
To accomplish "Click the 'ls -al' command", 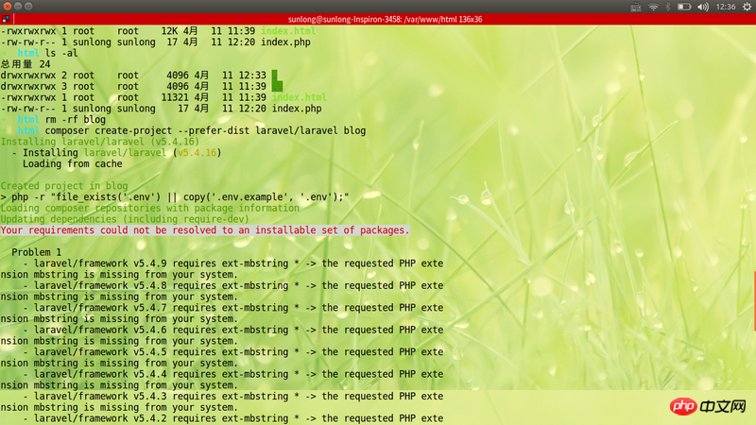I will tap(61, 53).
